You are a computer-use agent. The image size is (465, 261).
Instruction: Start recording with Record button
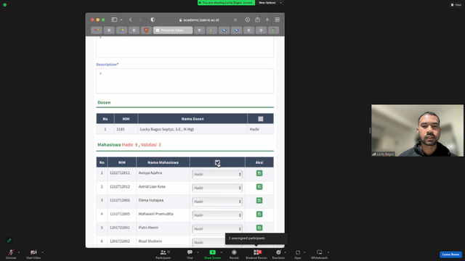click(x=234, y=254)
